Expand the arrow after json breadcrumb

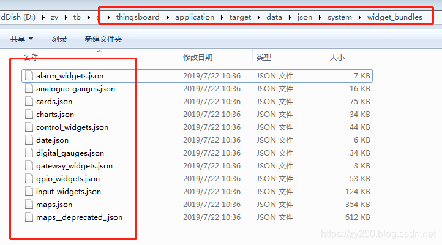pyautogui.click(x=320, y=18)
